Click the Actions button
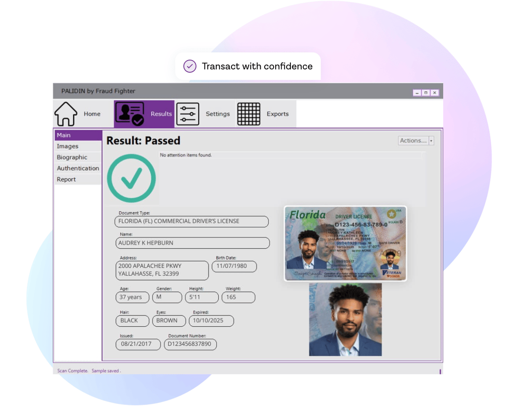505x414 pixels. coord(413,141)
